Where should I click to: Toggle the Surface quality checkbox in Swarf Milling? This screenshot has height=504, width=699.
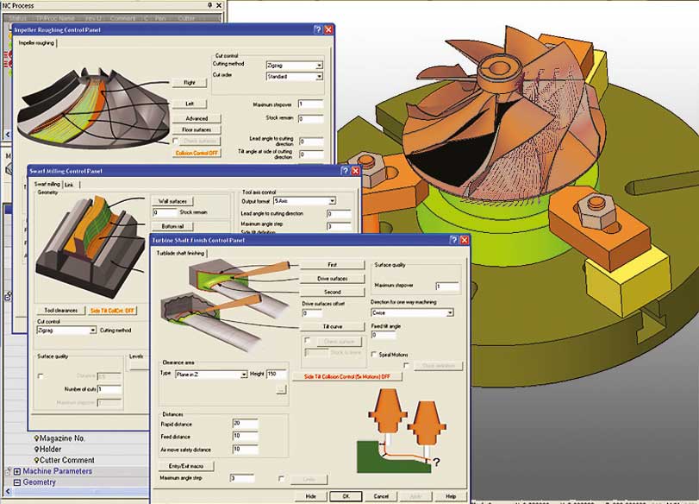(x=41, y=376)
